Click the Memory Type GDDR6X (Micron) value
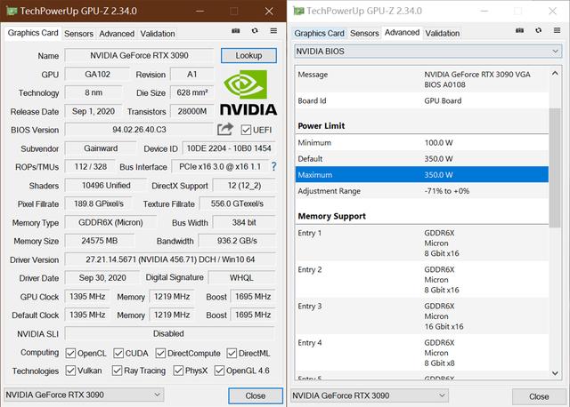 tap(110, 222)
